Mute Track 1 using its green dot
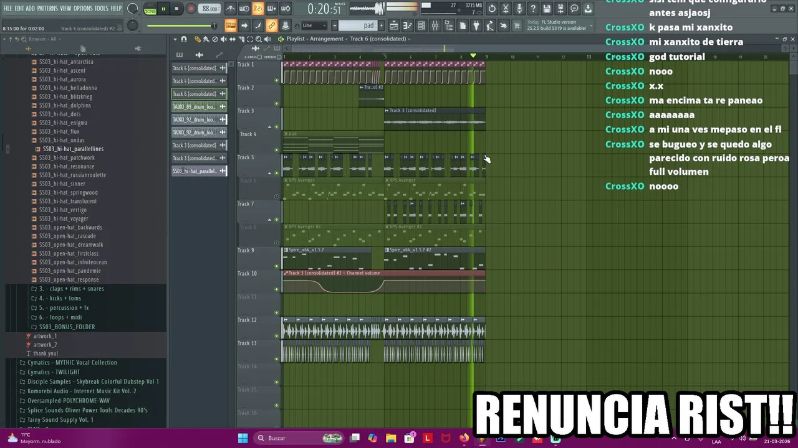798x448 pixels. (x=277, y=80)
